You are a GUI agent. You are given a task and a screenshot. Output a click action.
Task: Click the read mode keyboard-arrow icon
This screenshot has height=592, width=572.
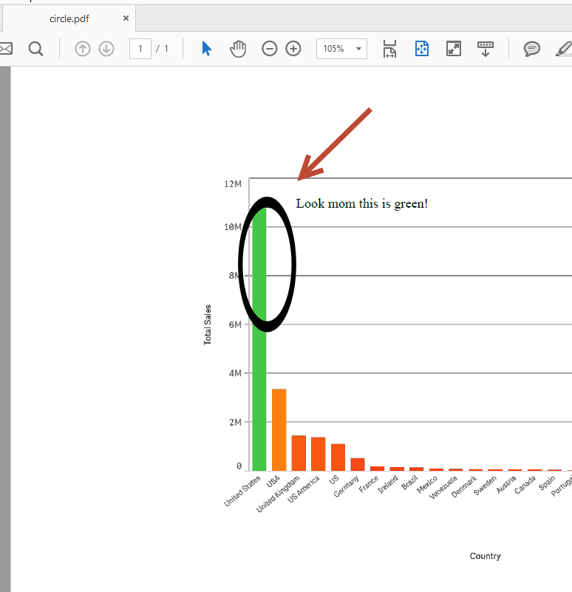485,49
